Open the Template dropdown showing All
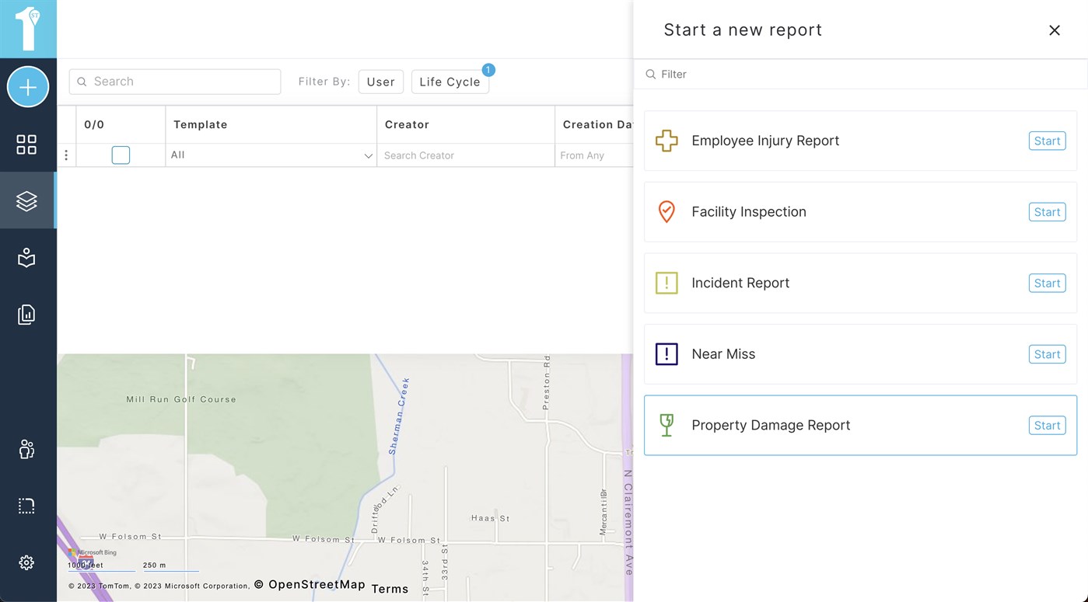This screenshot has height=602, width=1088. [x=270, y=155]
